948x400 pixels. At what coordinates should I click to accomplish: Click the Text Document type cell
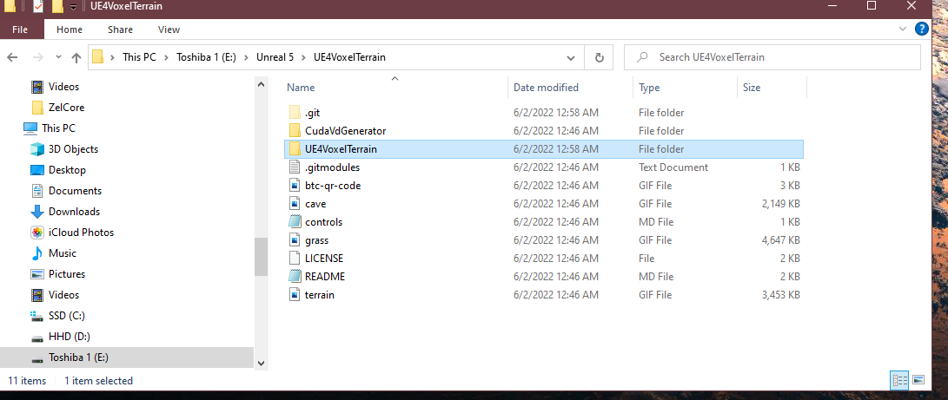(673, 167)
